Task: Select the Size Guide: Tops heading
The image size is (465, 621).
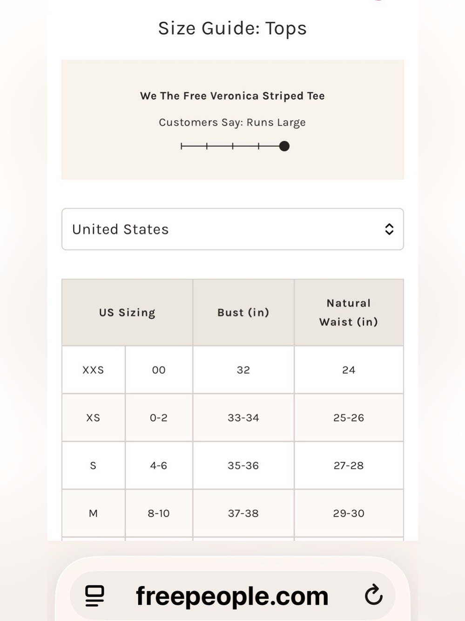Action: click(232, 28)
